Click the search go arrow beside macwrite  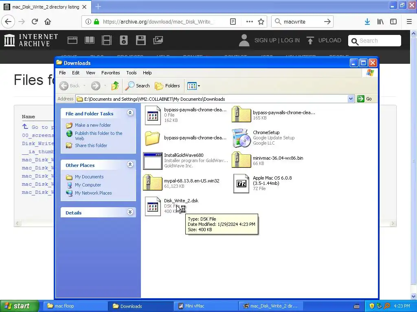click(327, 22)
